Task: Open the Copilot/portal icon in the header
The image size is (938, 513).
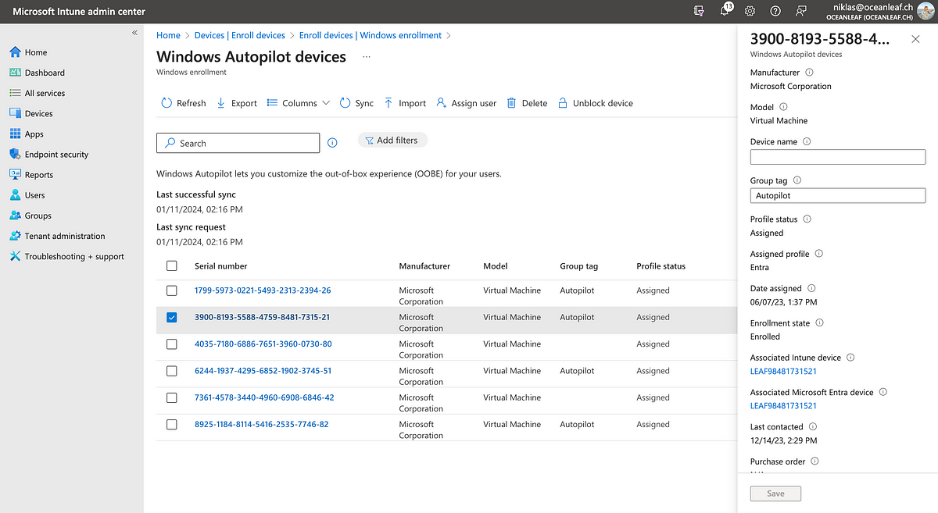Action: click(x=699, y=11)
